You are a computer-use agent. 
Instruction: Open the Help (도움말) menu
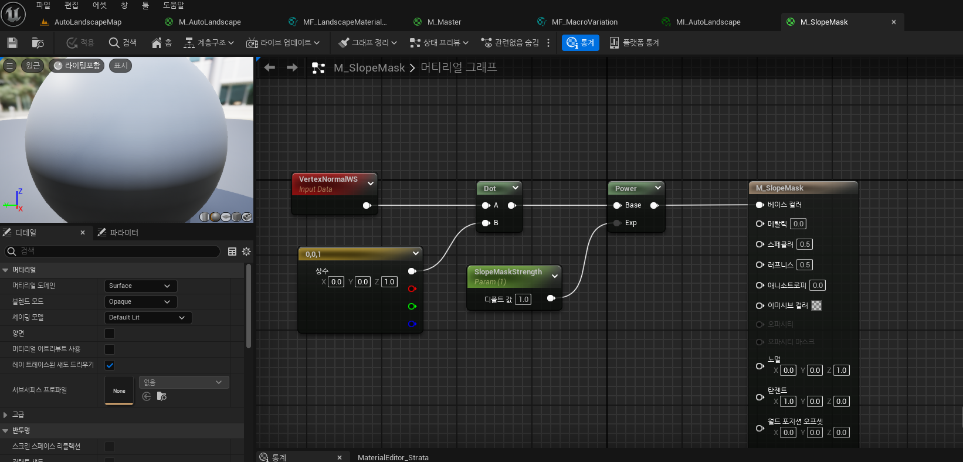(x=174, y=5)
